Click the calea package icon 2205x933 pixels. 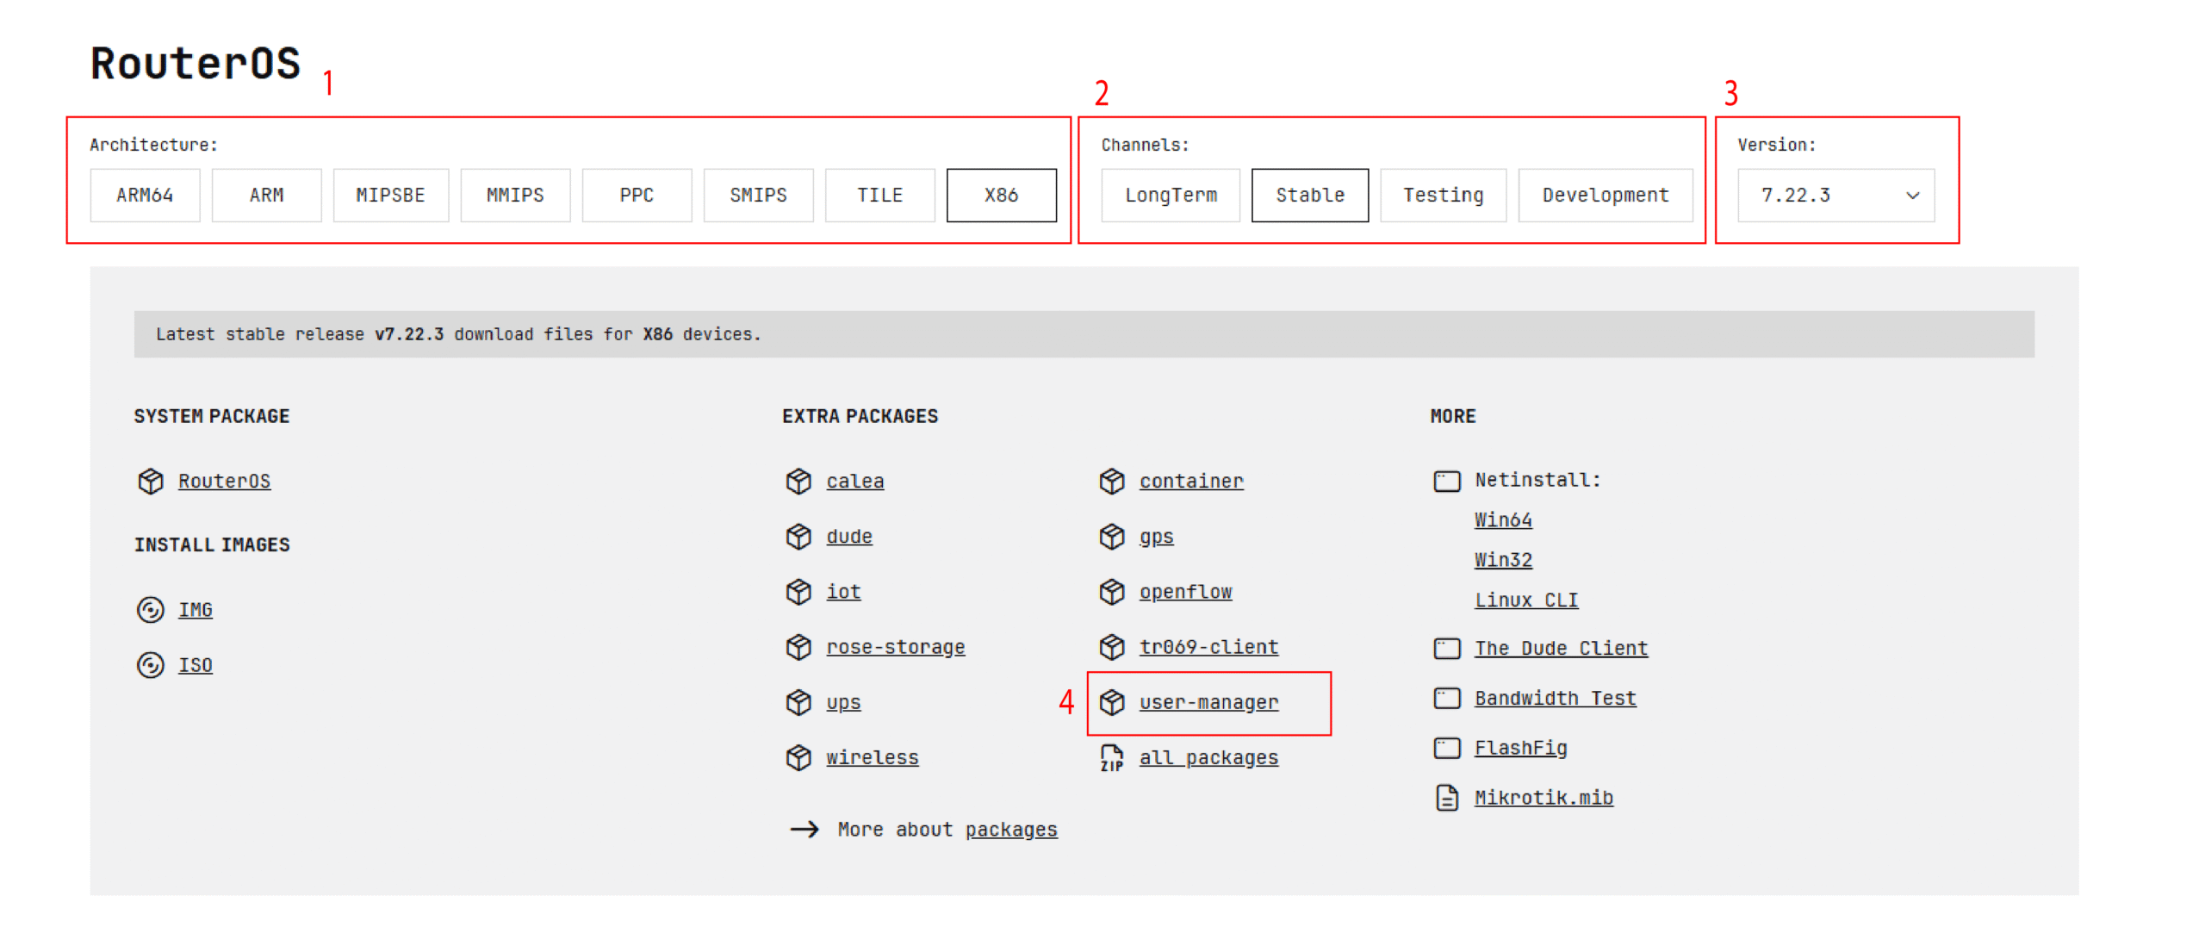click(x=798, y=481)
